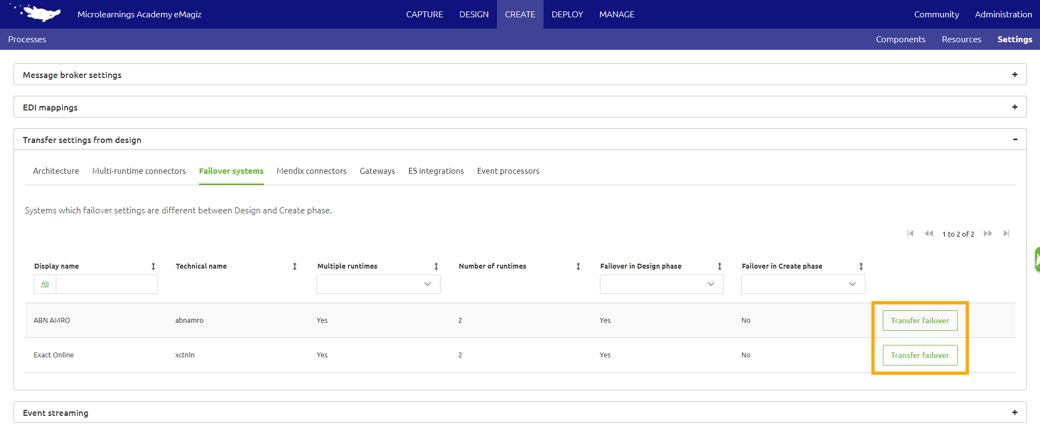This screenshot has width=1040, height=444.
Task: Open Resources in the sub navigation
Action: (961, 40)
